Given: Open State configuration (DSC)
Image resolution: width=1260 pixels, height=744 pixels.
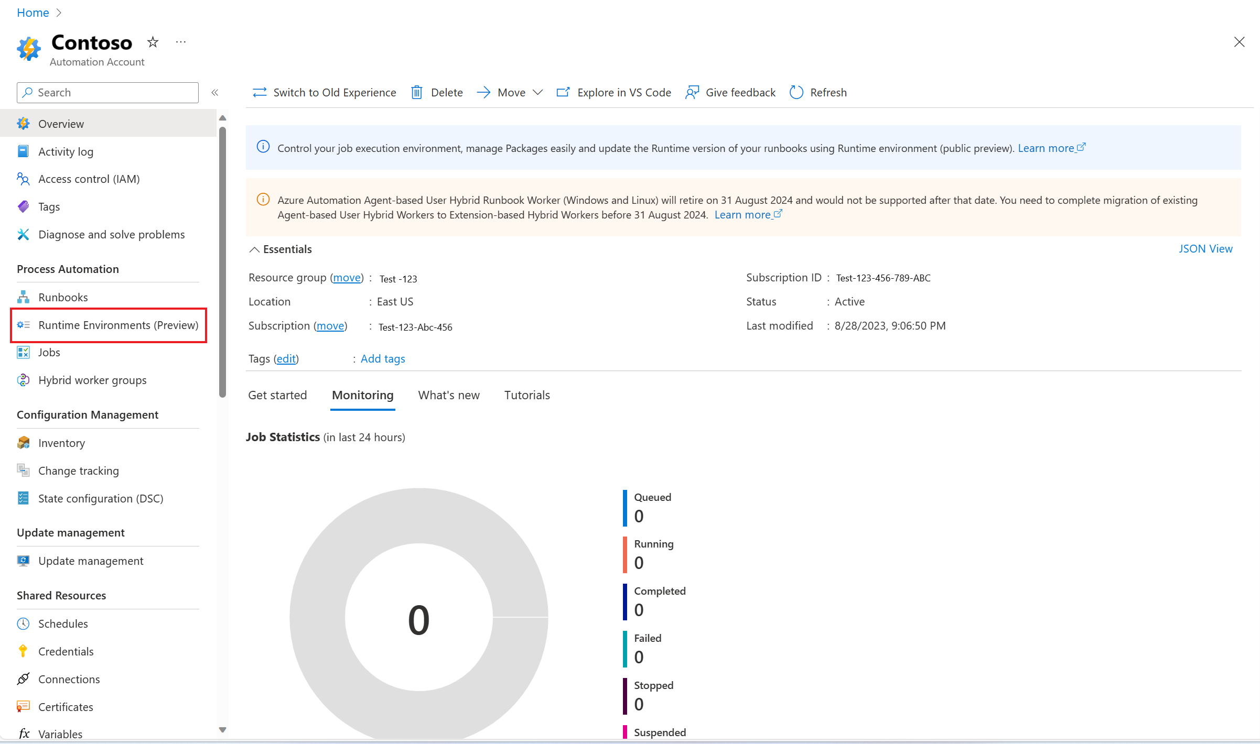Looking at the screenshot, I should pyautogui.click(x=101, y=498).
